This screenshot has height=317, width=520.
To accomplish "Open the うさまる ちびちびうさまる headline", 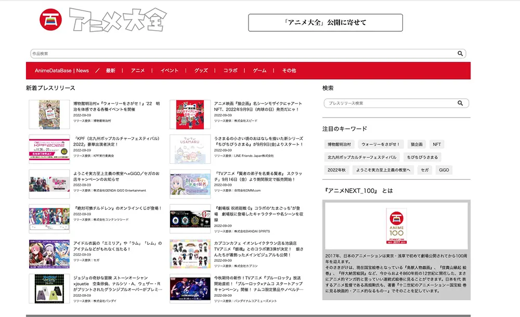I will tap(258, 141).
